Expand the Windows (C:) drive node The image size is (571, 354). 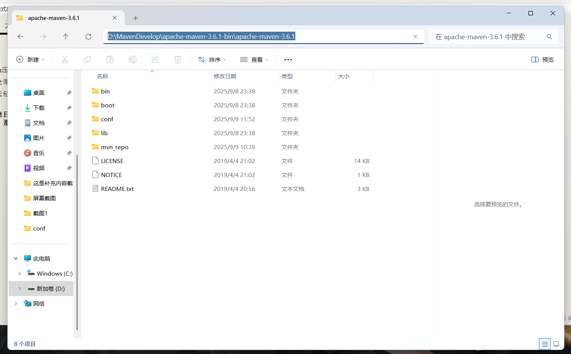pos(20,273)
